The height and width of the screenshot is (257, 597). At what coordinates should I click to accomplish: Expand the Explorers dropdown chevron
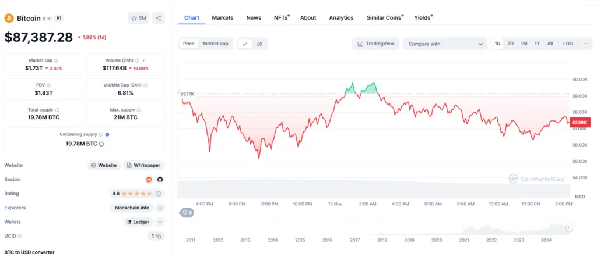160,208
